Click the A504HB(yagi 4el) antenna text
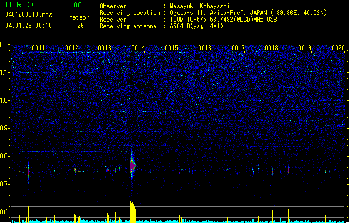Image resolution: width=350 pixels, height=223 pixels. pyautogui.click(x=196, y=26)
